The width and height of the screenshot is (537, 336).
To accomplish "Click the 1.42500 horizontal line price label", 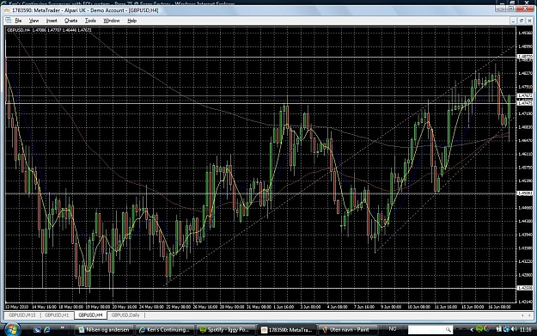I will pyautogui.click(x=524, y=288).
